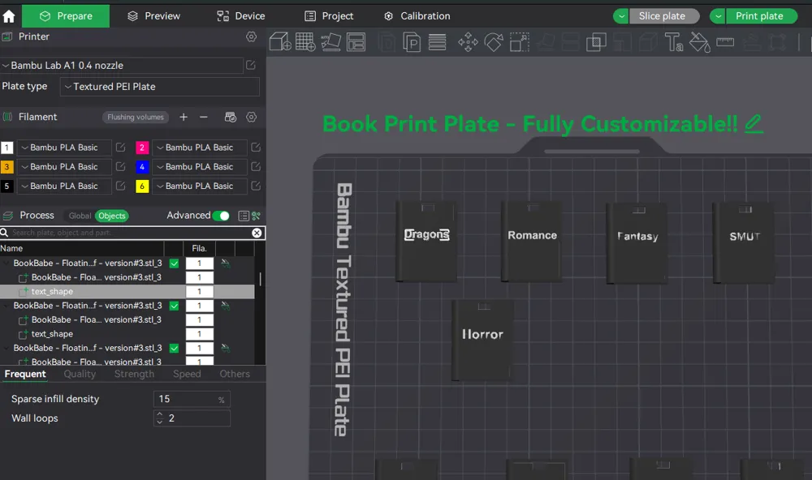Viewport: 812px width, 480px height.
Task: Open filament 4 Bambu PLA Basic dropdown
Action: coord(200,166)
